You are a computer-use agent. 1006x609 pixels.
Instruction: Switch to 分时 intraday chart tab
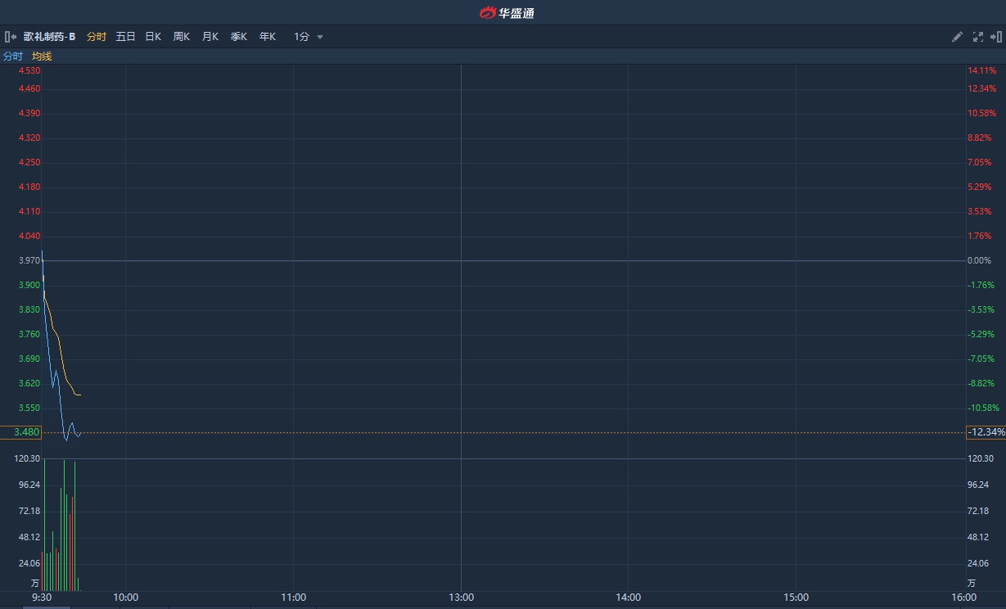point(97,37)
